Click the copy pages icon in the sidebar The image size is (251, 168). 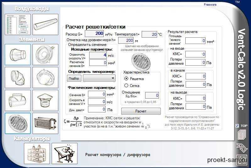[242, 135]
